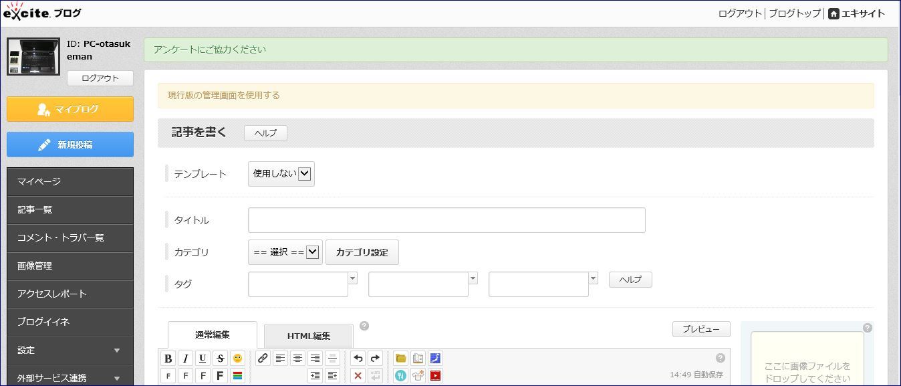Click 現行版の管理画面を使用する link
The image size is (901, 386).
(x=224, y=95)
